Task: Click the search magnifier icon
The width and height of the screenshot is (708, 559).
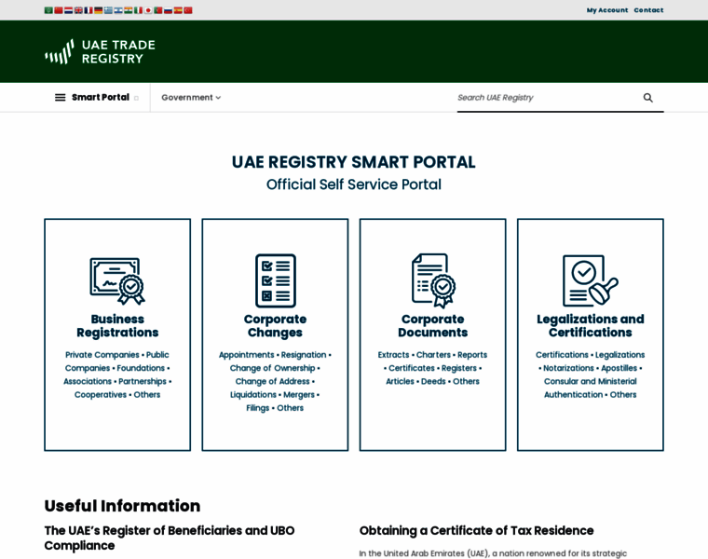Action: [648, 98]
